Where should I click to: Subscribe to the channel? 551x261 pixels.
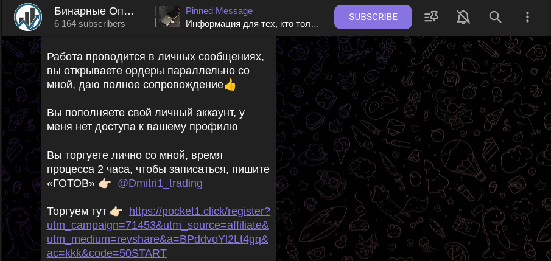pyautogui.click(x=373, y=17)
